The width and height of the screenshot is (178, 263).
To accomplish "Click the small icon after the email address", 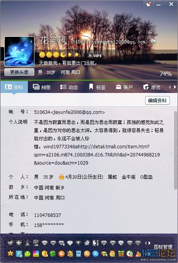I will 154,41.
